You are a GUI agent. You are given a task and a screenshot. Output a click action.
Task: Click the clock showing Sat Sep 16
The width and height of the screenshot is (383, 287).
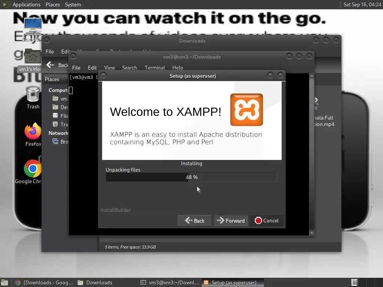click(362, 4)
